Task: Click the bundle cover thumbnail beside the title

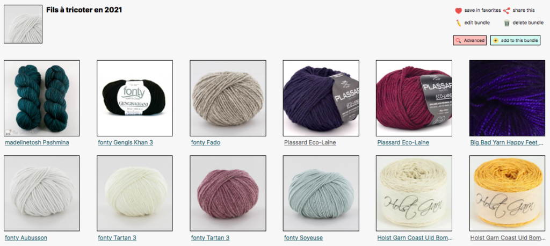Action: pos(23,24)
